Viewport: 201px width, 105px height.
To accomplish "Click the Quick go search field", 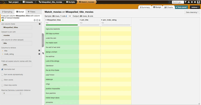I will click(x=178, y=2).
